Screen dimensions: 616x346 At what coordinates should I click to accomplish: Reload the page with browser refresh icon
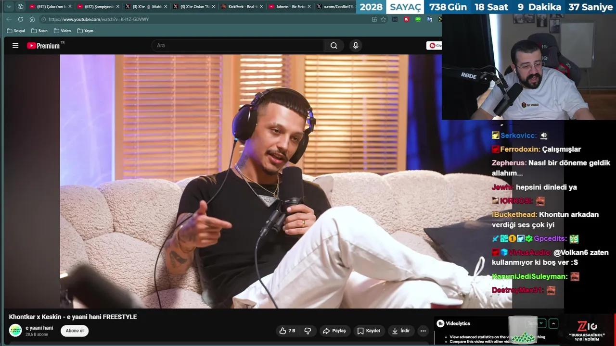(x=20, y=19)
